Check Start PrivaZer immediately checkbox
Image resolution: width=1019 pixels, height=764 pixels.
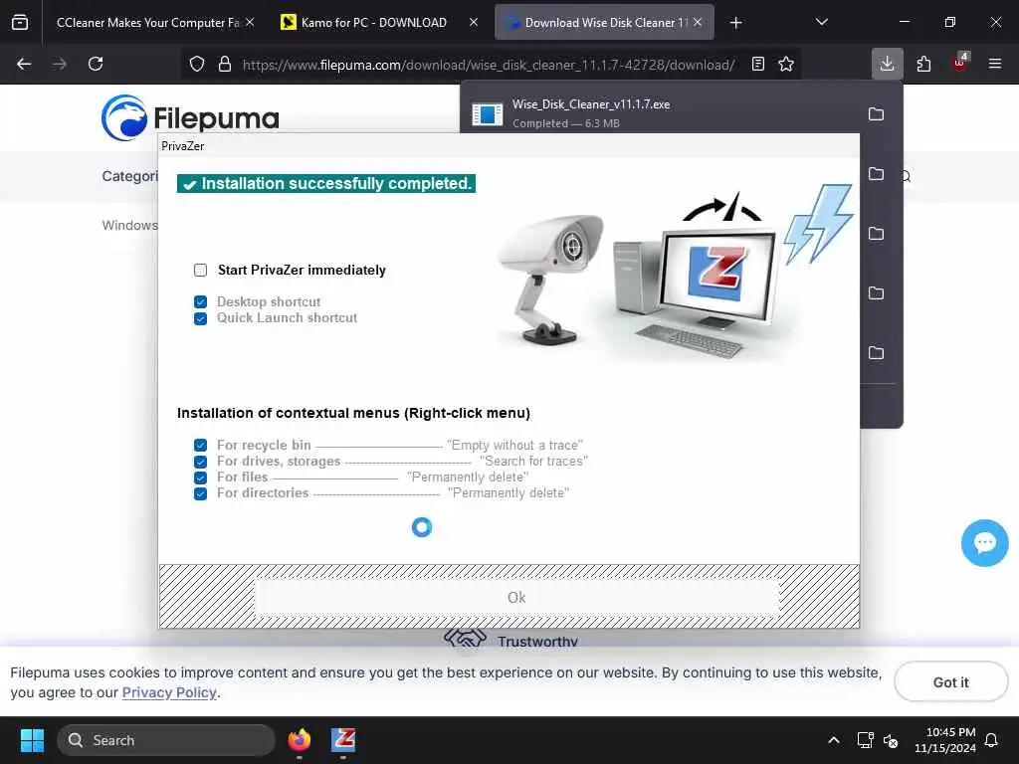(200, 271)
